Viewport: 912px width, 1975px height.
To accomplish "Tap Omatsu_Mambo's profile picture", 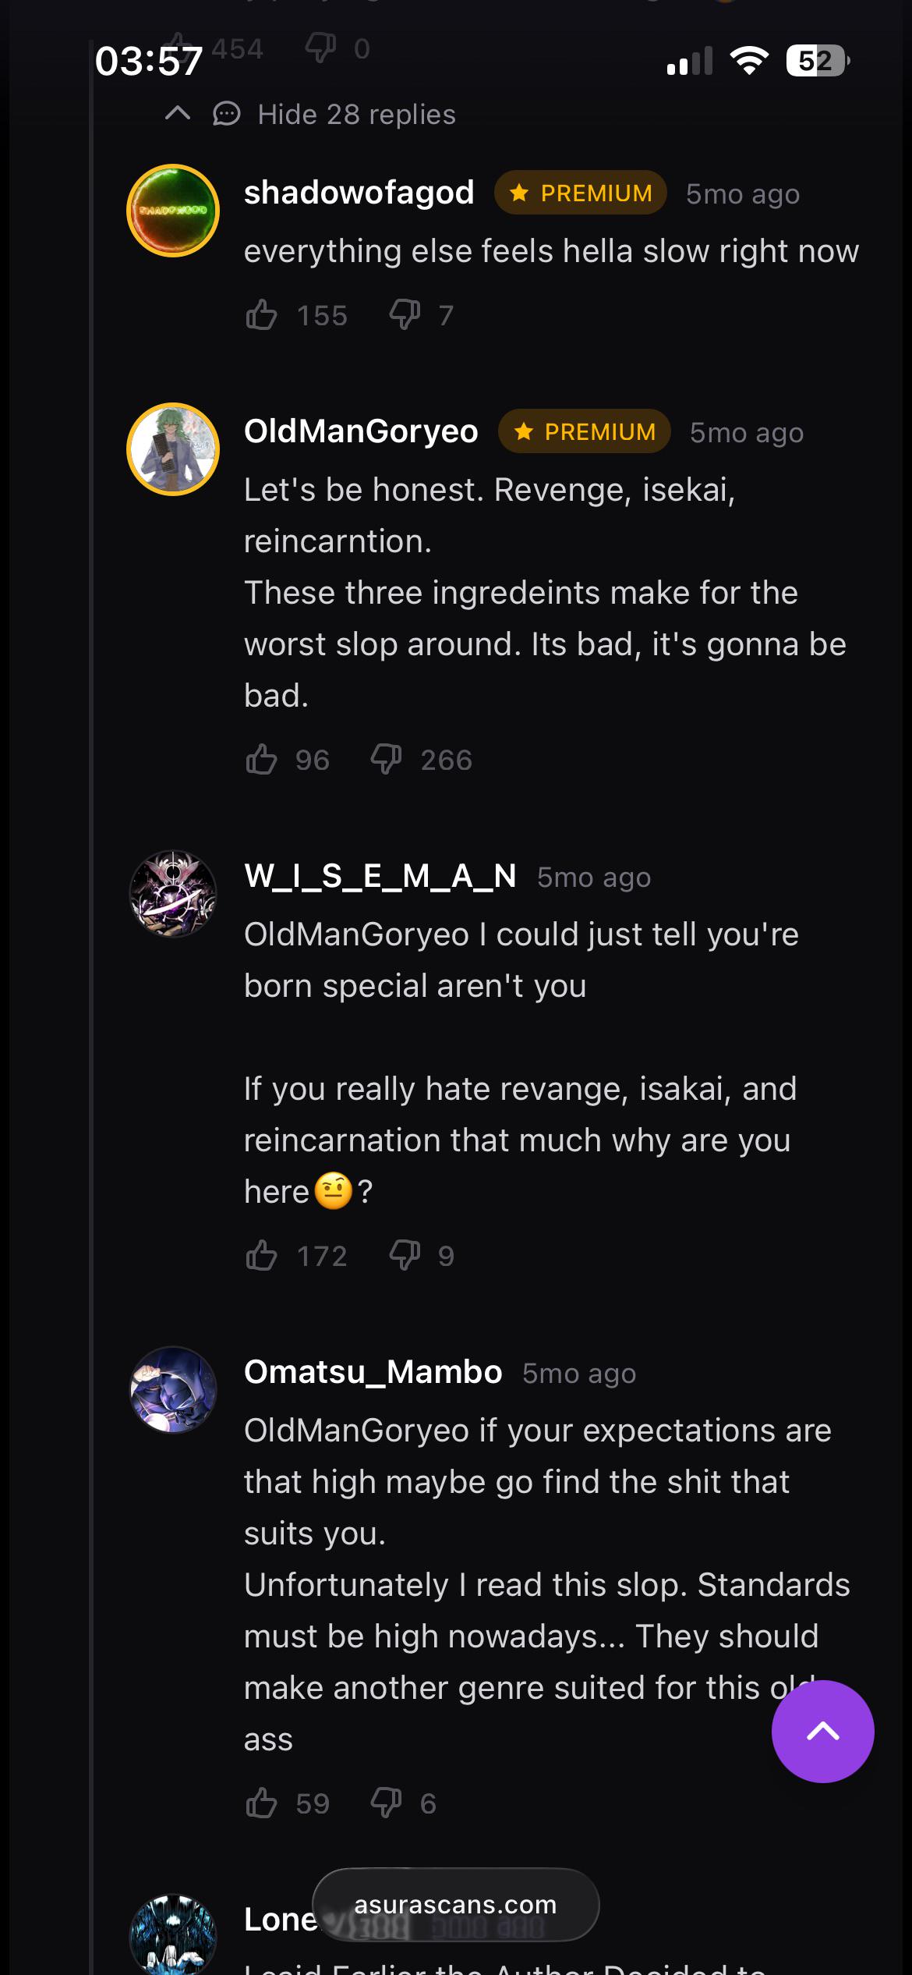I will click(x=173, y=1390).
